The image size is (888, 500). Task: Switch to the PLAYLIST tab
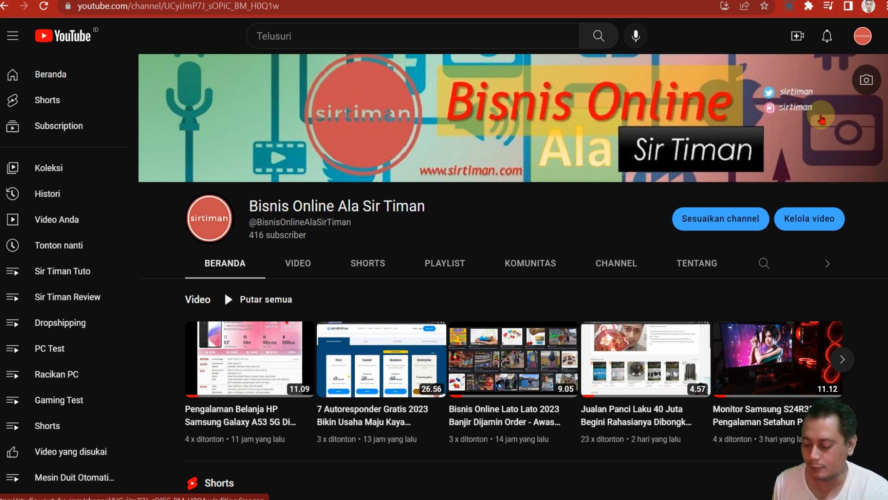pyautogui.click(x=444, y=263)
